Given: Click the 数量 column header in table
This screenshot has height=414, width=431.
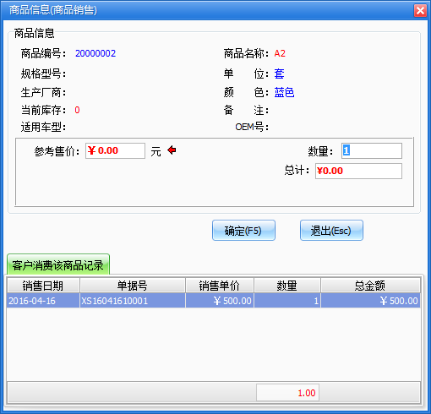Looking at the screenshot, I should pos(287,286).
